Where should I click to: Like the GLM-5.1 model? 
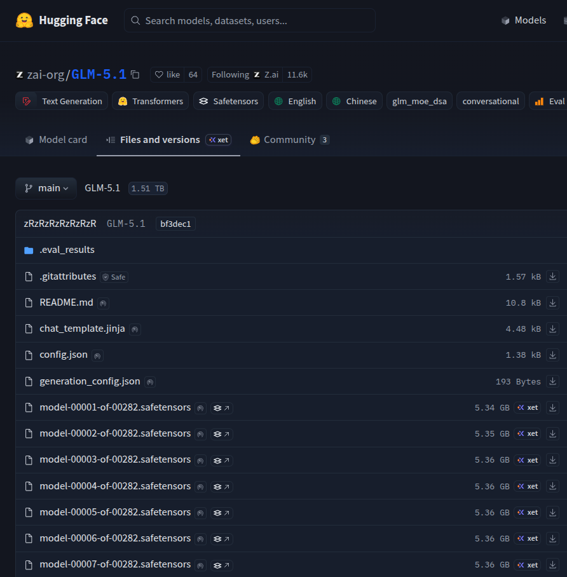[x=168, y=75]
